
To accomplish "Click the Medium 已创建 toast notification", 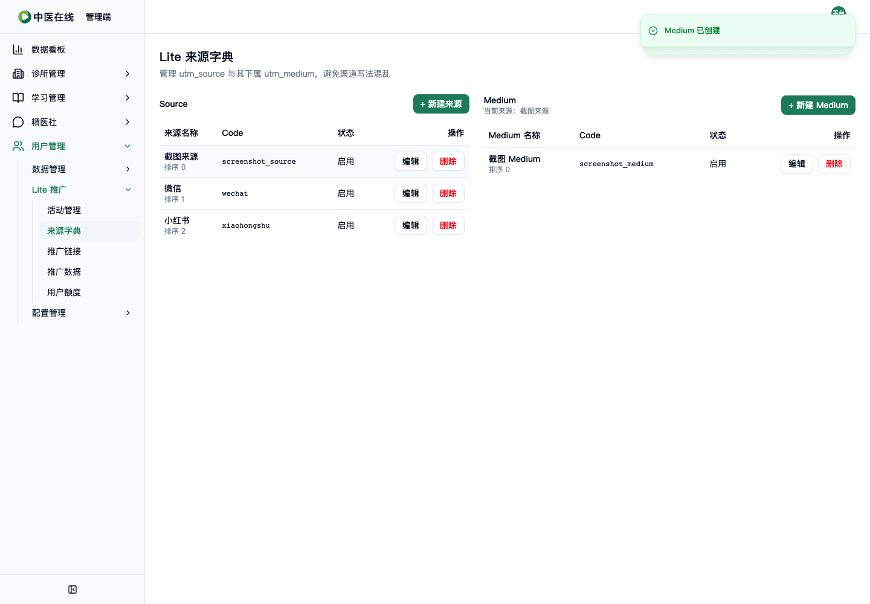I will (x=748, y=31).
